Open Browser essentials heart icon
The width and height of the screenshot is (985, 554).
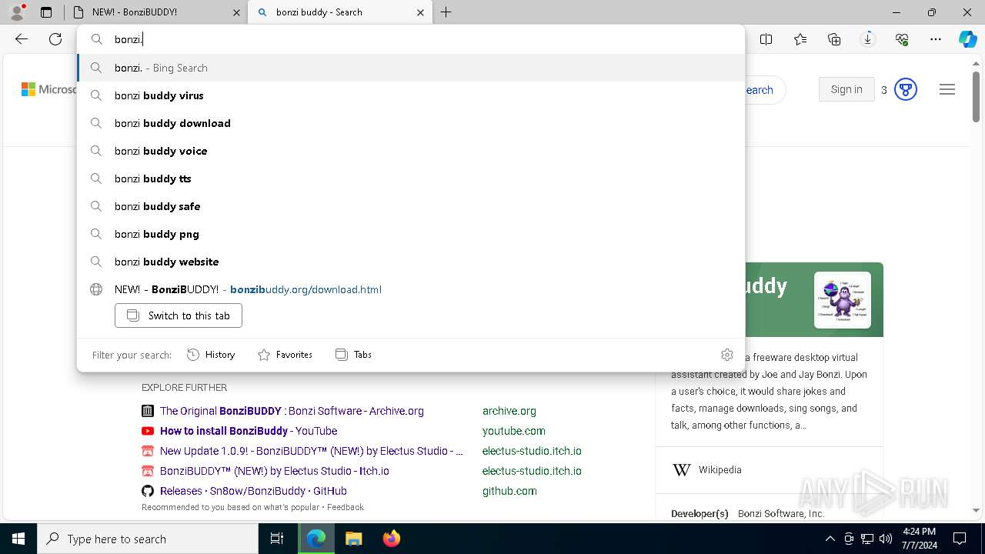click(902, 39)
